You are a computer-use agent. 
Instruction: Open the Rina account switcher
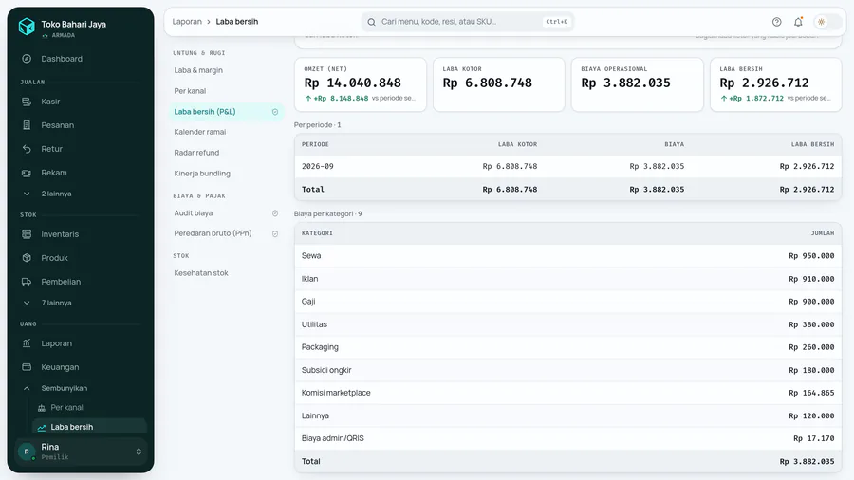pos(81,452)
